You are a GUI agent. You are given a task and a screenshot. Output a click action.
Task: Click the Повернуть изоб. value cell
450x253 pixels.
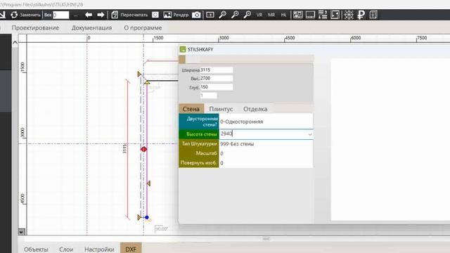[x=266, y=163]
